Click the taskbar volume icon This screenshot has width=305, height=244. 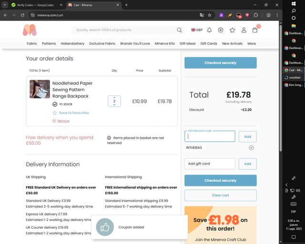pos(298,191)
